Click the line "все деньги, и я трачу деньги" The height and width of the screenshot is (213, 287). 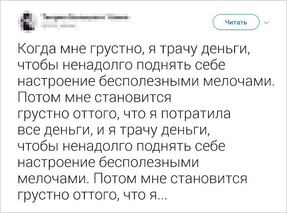click(114, 130)
